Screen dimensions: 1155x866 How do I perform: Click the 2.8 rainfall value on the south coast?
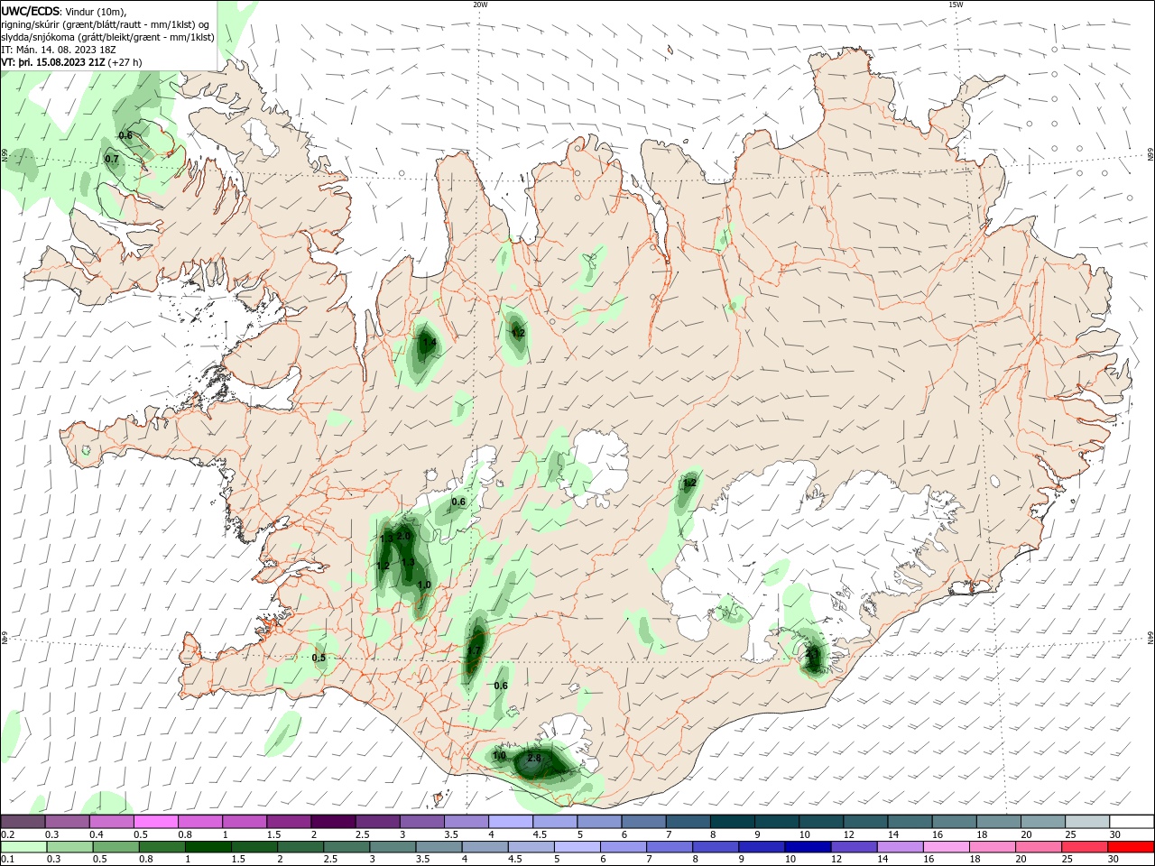pos(534,759)
